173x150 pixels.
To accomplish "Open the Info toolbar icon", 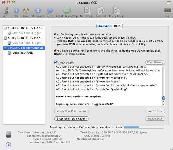I will click(x=16, y=11).
